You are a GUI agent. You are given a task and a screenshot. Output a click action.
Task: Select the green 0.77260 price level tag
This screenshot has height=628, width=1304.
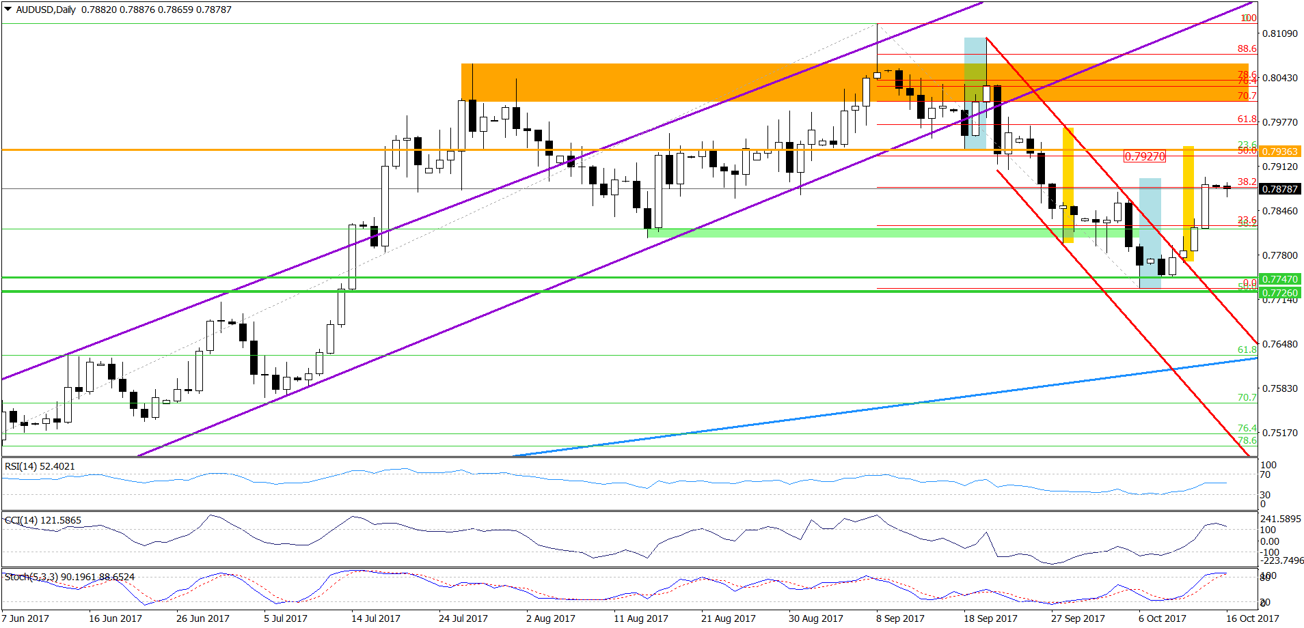1279,293
